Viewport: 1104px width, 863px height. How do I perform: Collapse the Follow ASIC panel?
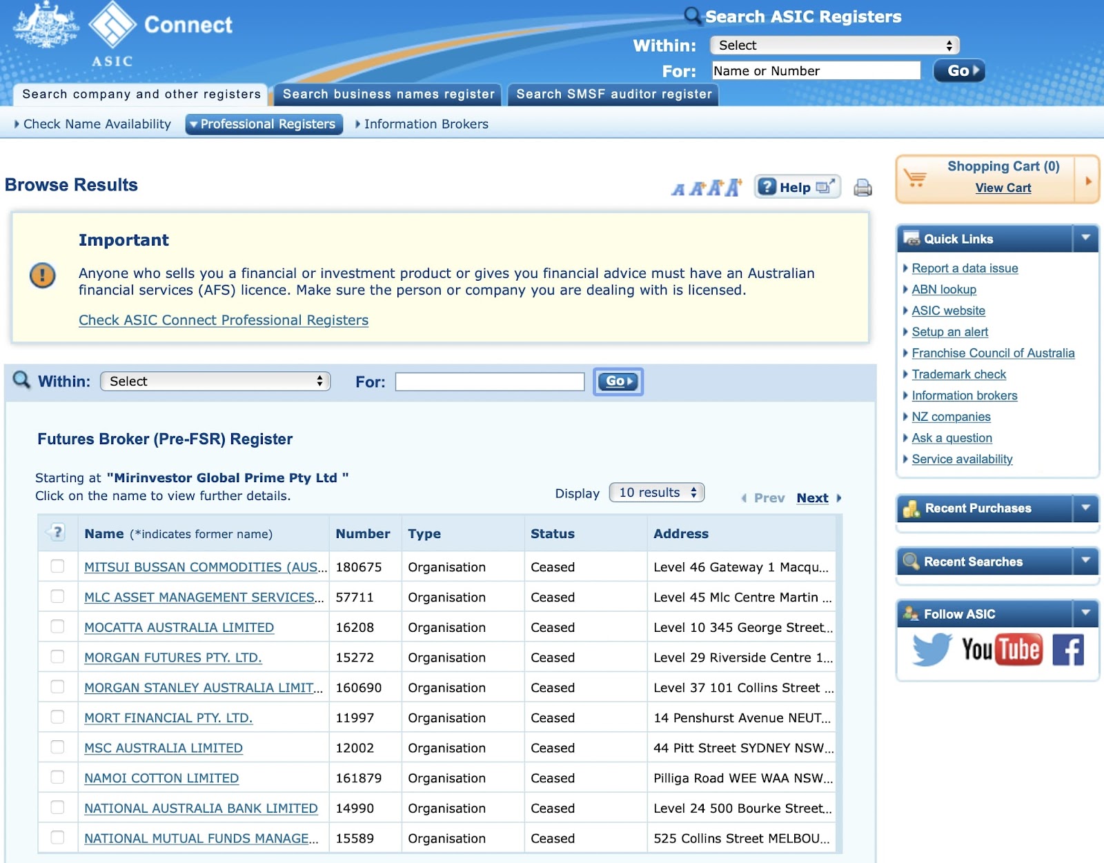click(1085, 613)
